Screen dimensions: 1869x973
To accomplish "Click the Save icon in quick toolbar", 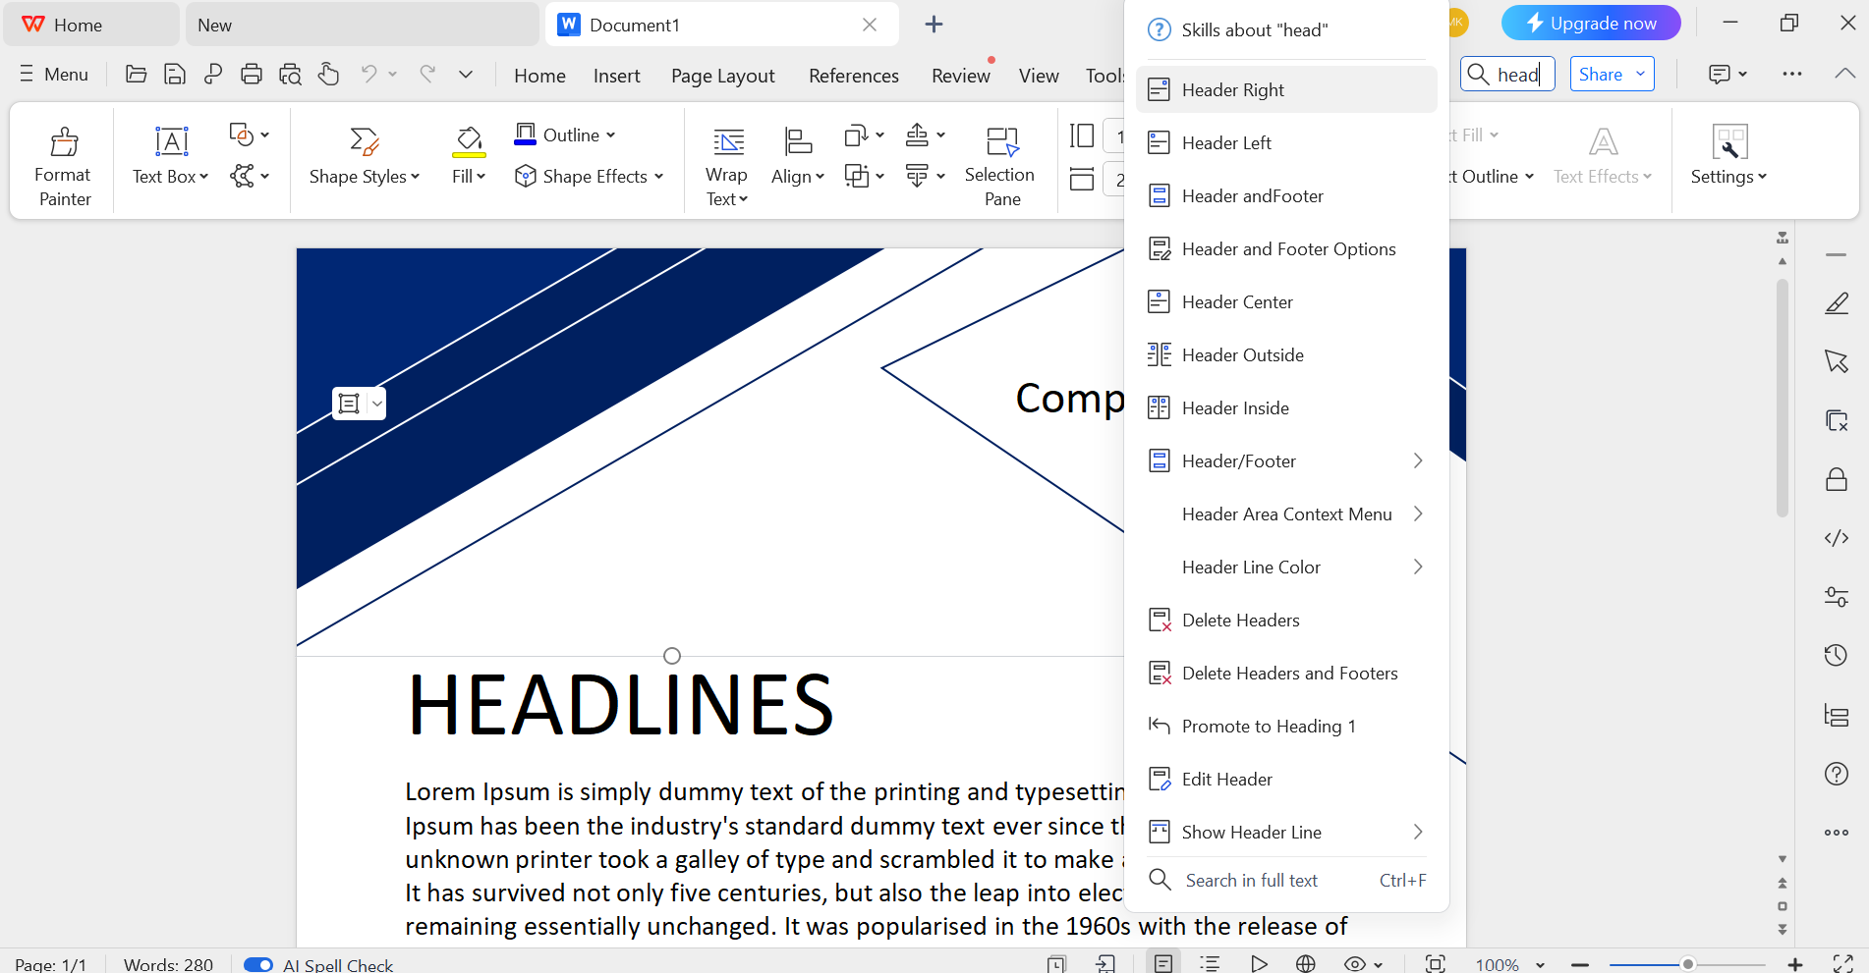I will (174, 74).
